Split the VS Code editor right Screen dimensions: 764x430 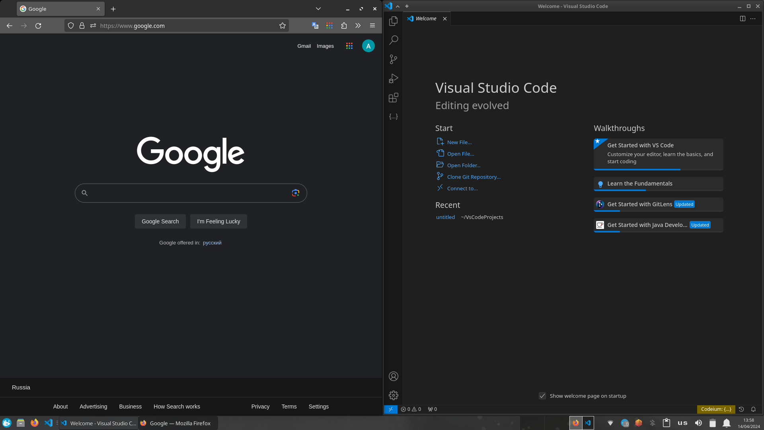click(743, 19)
